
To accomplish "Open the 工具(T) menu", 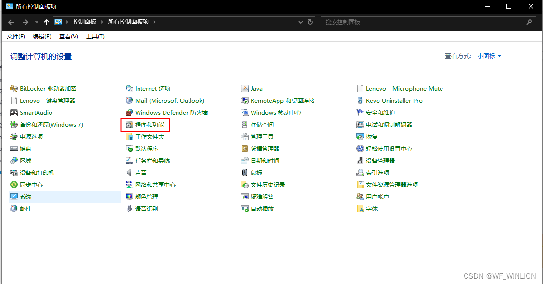I will click(x=95, y=37).
